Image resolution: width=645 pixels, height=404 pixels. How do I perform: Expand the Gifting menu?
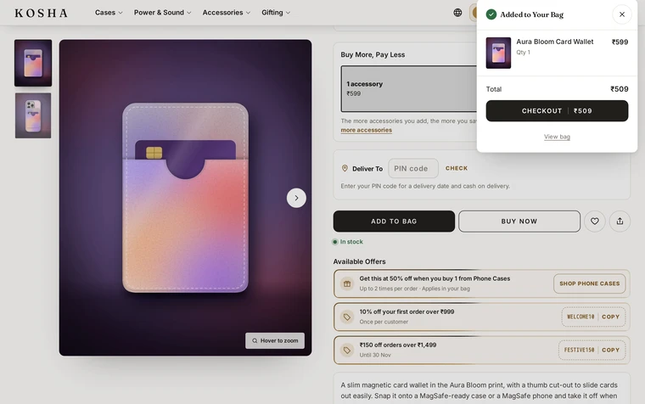point(276,13)
